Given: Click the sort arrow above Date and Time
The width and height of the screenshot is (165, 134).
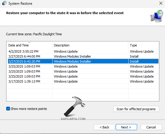Looking at the screenshot, I should (x=29, y=42).
